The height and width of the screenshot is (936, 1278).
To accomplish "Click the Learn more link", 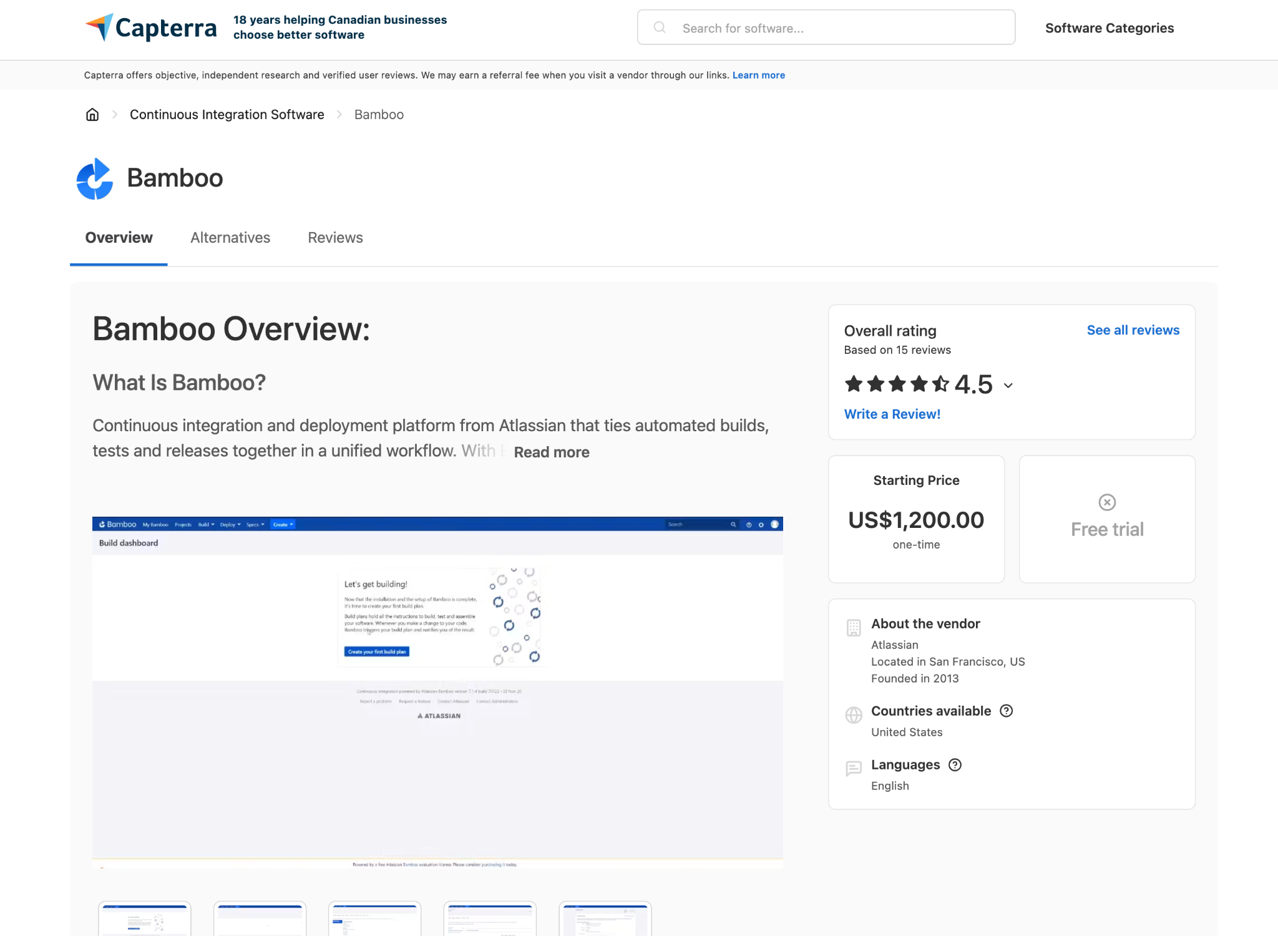I will pyautogui.click(x=759, y=75).
